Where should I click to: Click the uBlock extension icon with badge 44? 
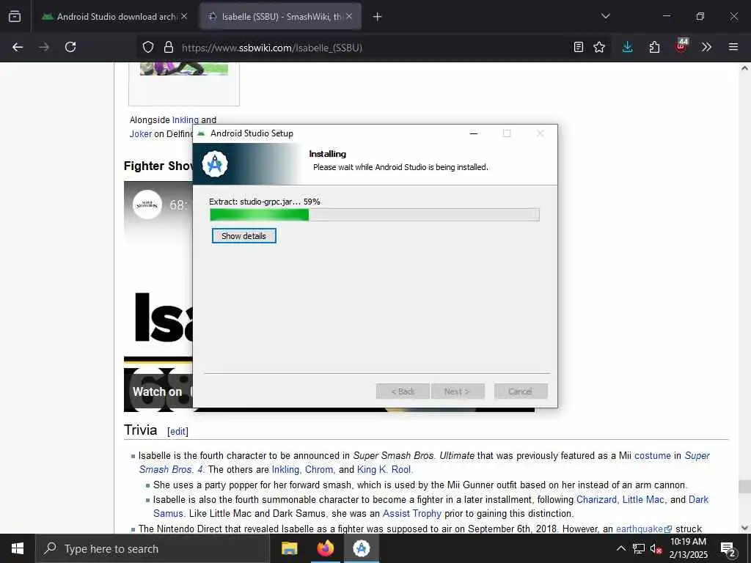click(x=681, y=46)
